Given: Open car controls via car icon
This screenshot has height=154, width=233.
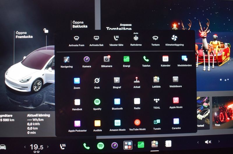Looking at the screenshot, I should pyautogui.click(x=3, y=147).
